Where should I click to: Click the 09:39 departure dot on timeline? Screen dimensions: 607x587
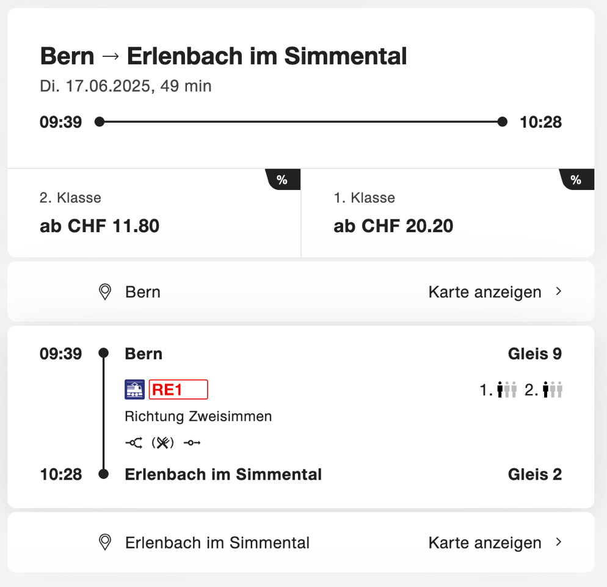pos(100,122)
